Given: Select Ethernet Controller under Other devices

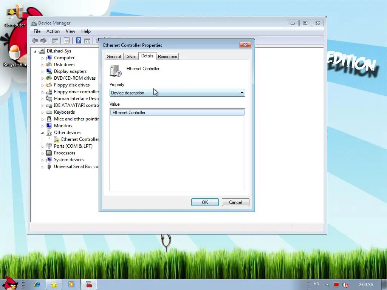Looking at the screenshot, I should (x=80, y=139).
